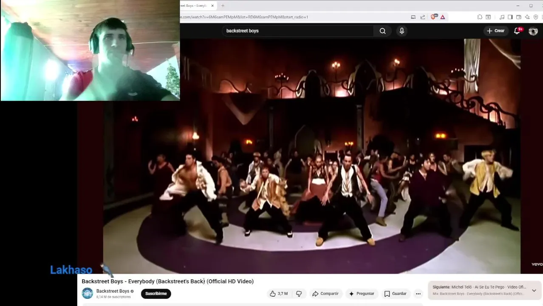Toggle the browser sidebar panel icon
The image size is (543, 306).
pyautogui.click(x=510, y=17)
